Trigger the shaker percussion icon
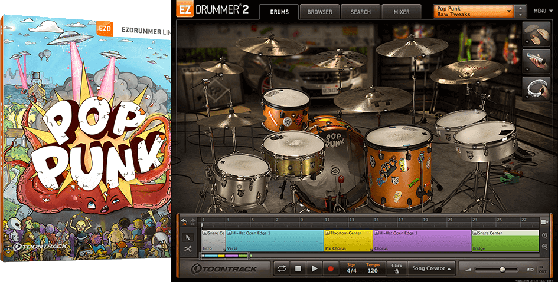This screenshot has height=282, width=558. pyautogui.click(x=537, y=62)
